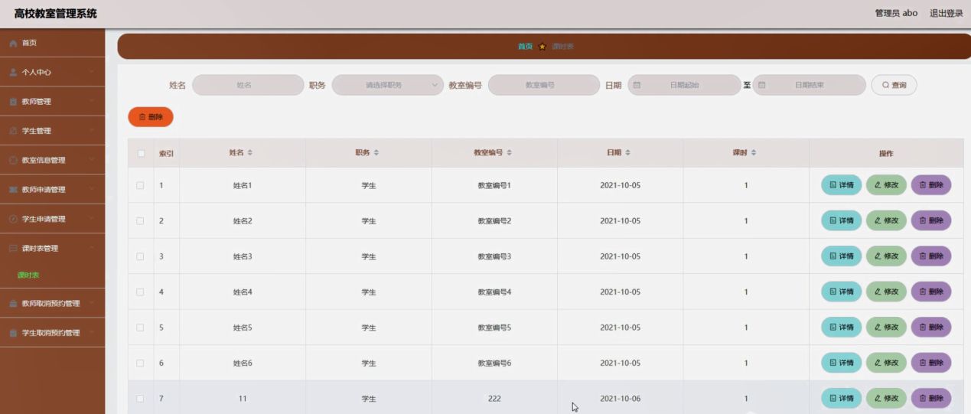Tick the select-all checkbox in the table header
Viewport: 971px width, 414px height.
pyautogui.click(x=141, y=153)
